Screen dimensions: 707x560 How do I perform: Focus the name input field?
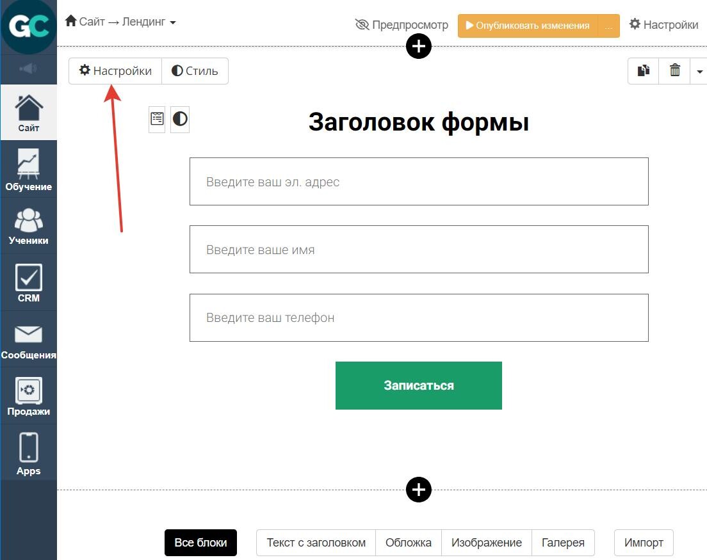(x=419, y=250)
